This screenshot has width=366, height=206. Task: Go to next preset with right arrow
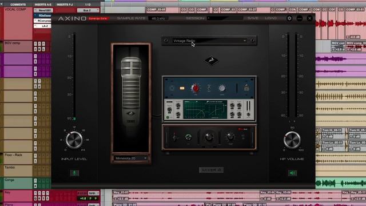click(252, 41)
